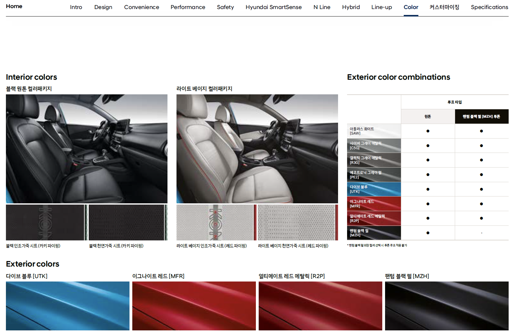Click the 블랙 원톤 컬러패키지 label
513x336 pixels.
pos(29,89)
